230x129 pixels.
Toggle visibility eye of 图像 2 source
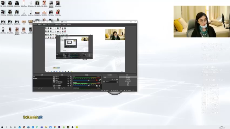click(x=68, y=79)
